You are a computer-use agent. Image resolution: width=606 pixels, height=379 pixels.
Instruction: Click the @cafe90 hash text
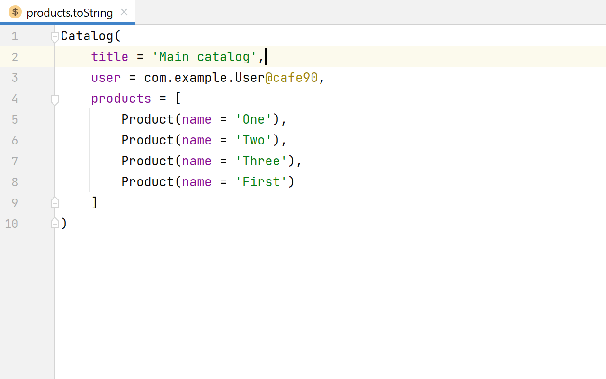[291, 78]
